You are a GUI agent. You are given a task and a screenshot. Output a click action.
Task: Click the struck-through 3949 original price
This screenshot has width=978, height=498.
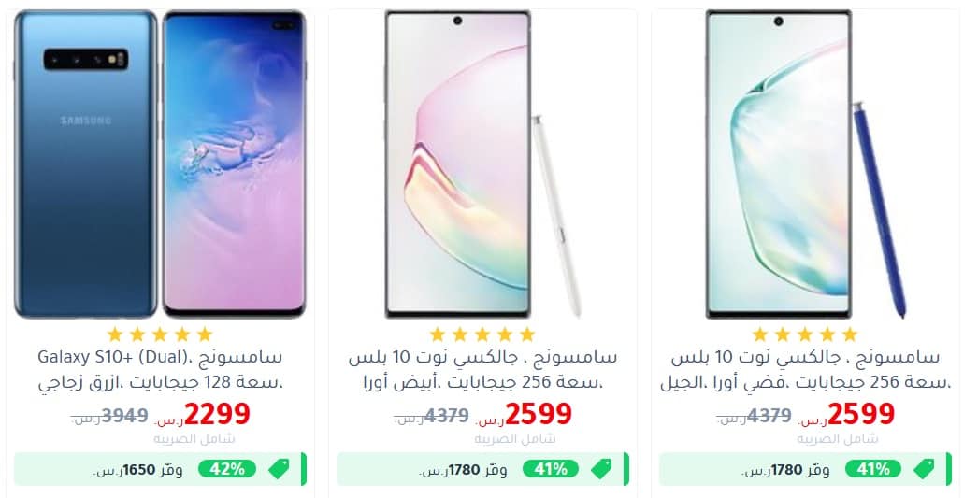124,415
